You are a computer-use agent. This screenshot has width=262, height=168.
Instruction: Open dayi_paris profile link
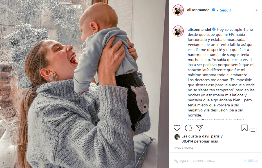[211, 136]
